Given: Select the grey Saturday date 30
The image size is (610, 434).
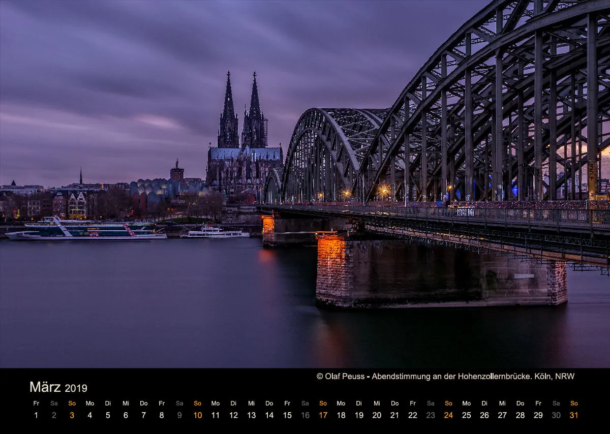Looking at the screenshot, I should click(x=556, y=415).
